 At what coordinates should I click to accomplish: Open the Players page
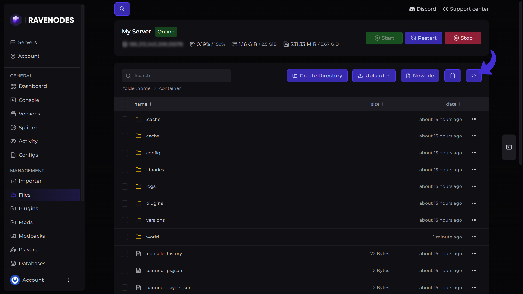(24, 250)
